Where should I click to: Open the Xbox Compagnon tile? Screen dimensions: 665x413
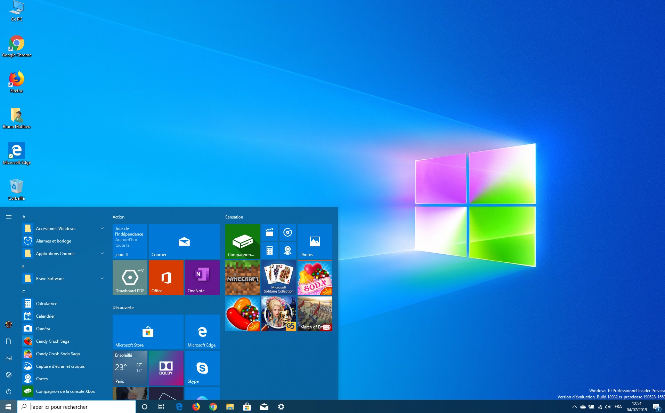pyautogui.click(x=243, y=241)
